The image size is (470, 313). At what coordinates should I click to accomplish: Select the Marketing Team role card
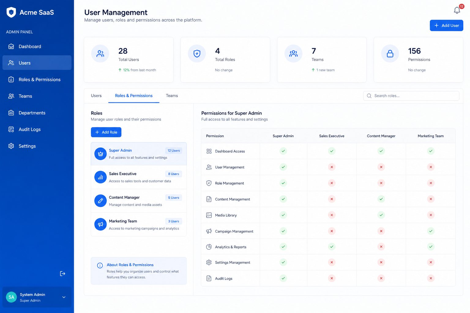pos(139,224)
